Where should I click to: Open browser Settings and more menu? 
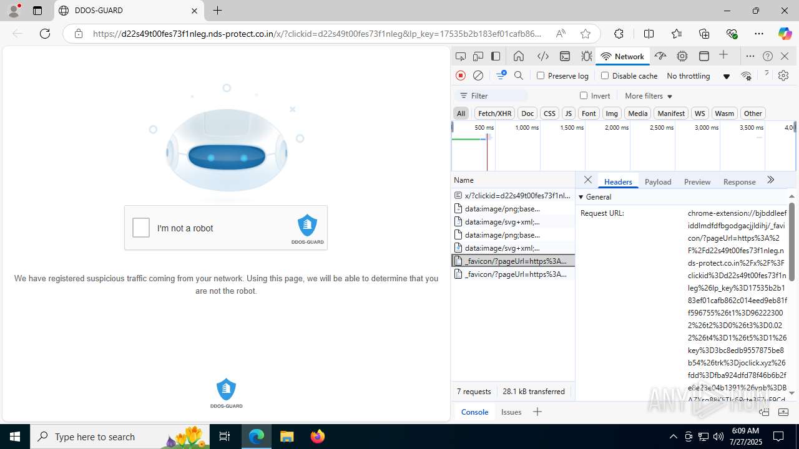tap(758, 34)
